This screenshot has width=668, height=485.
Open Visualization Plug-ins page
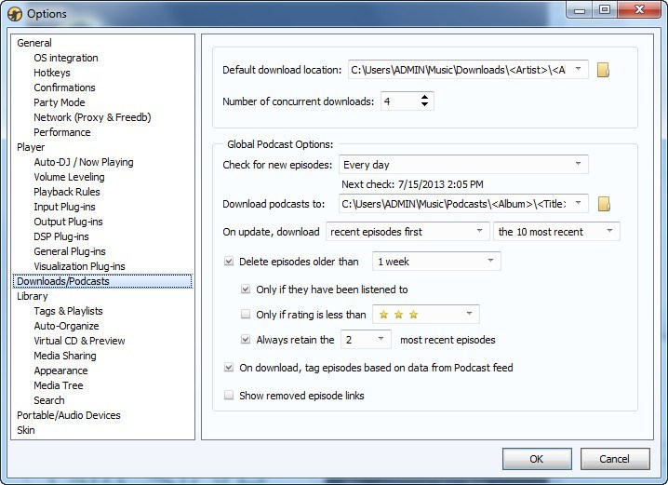pos(79,267)
